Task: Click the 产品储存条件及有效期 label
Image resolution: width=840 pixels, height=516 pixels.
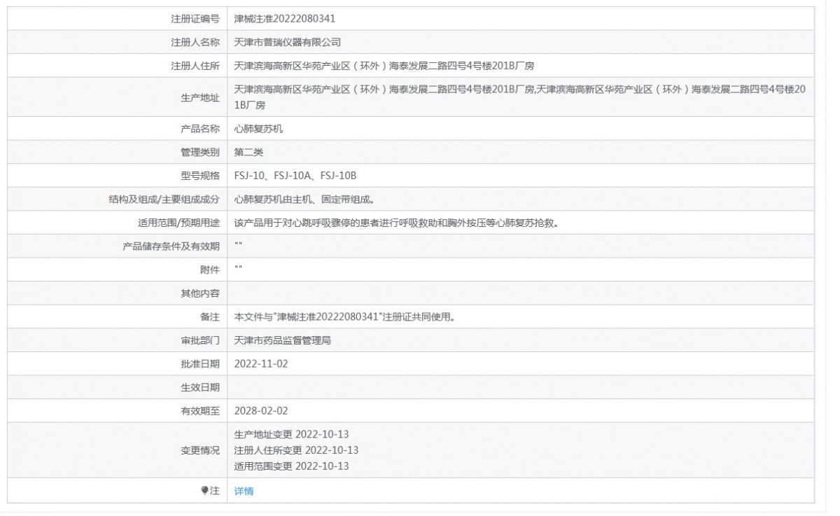Action: coord(171,246)
